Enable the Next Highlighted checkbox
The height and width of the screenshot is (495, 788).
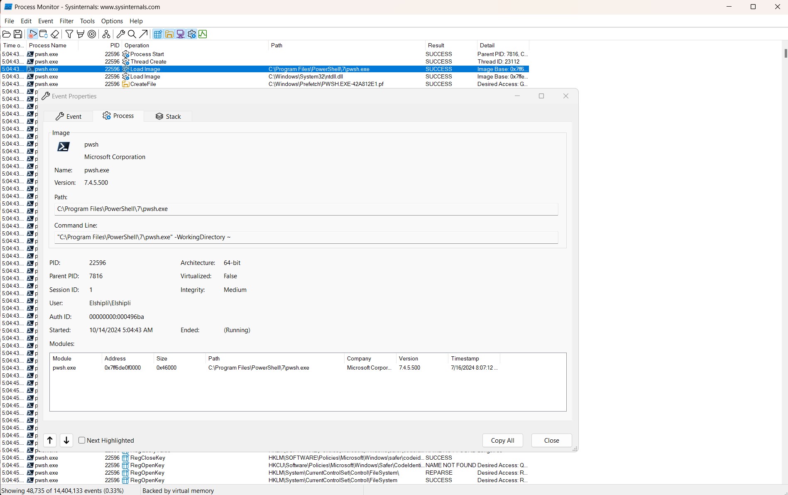click(x=82, y=440)
